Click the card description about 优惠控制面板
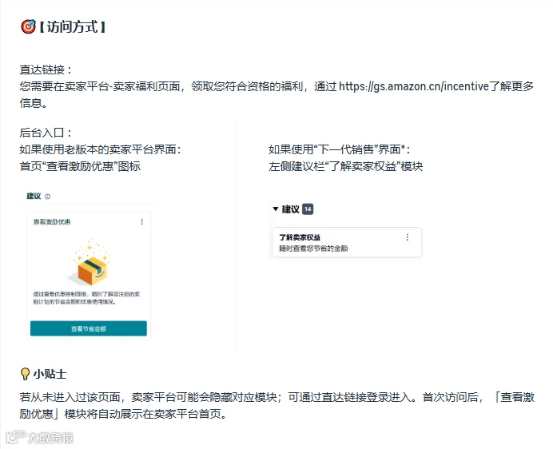This screenshot has width=553, height=449. tap(86, 298)
